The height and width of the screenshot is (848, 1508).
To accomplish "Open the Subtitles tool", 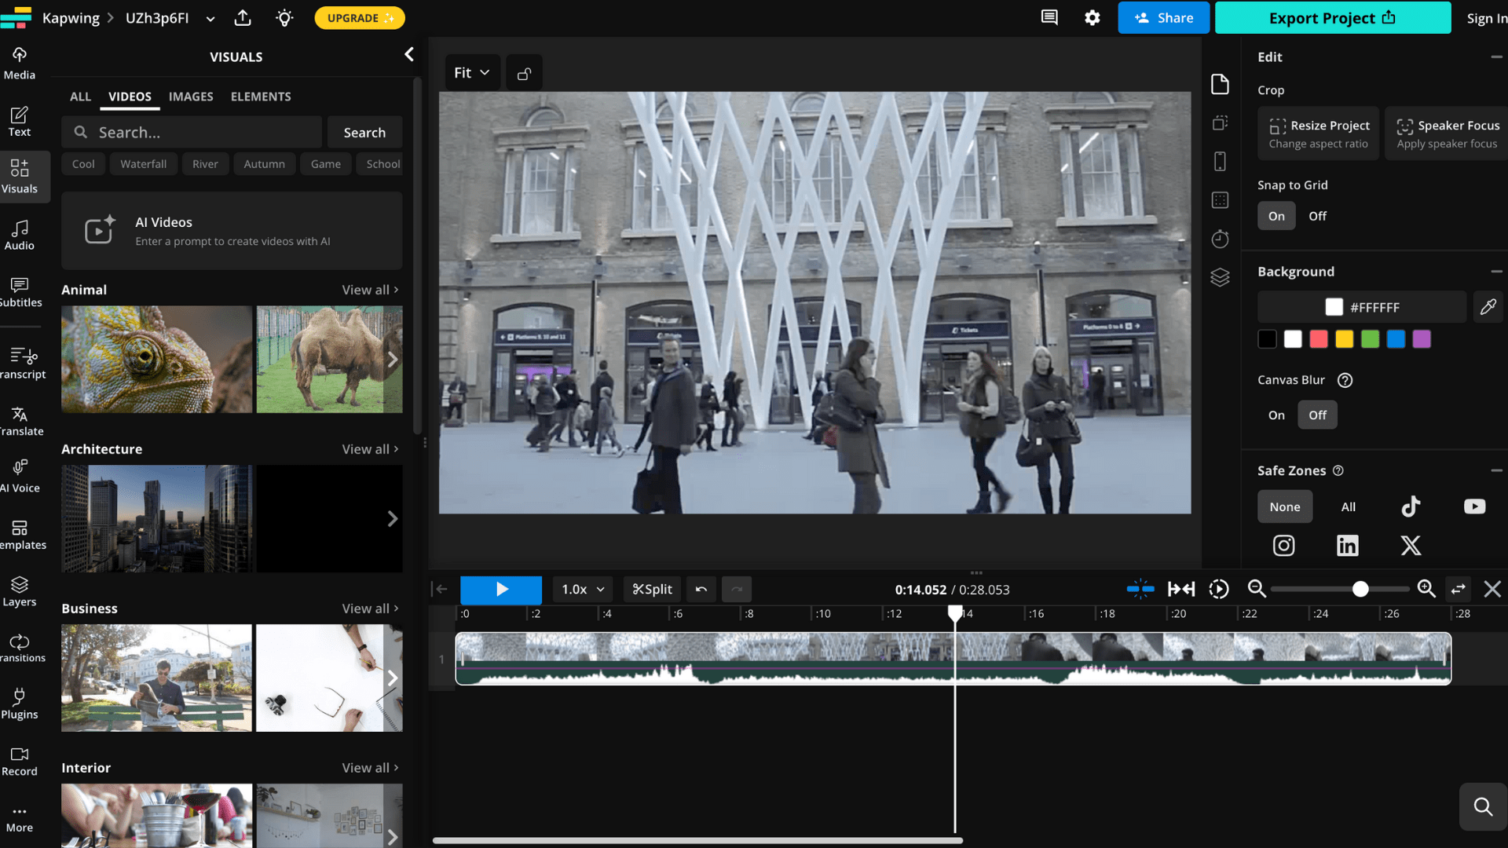I will [20, 291].
